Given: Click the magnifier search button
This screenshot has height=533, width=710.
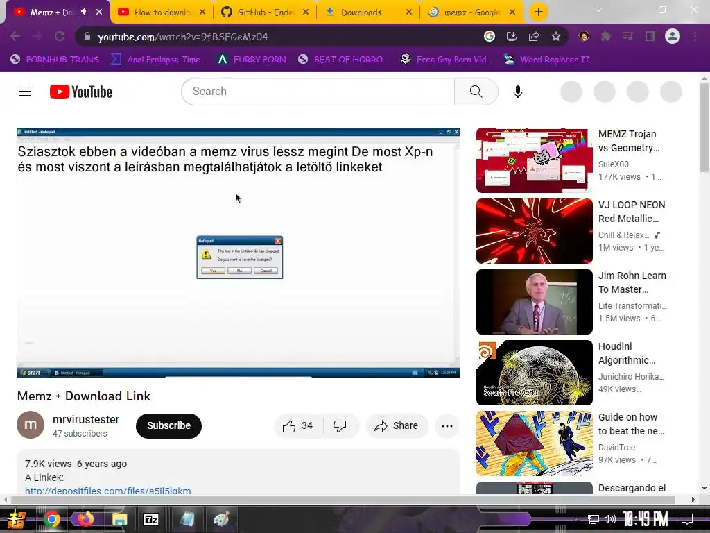Looking at the screenshot, I should coord(476,92).
